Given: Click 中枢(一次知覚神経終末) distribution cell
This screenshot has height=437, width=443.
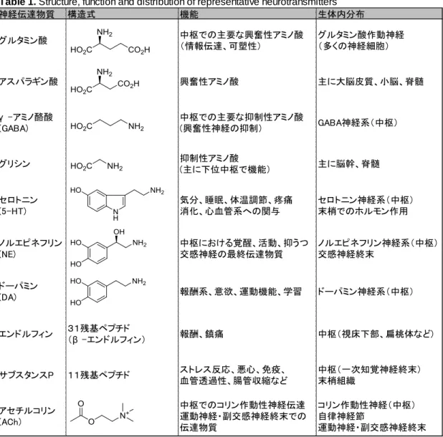Looking at the screenshot, I should tap(370, 375).
